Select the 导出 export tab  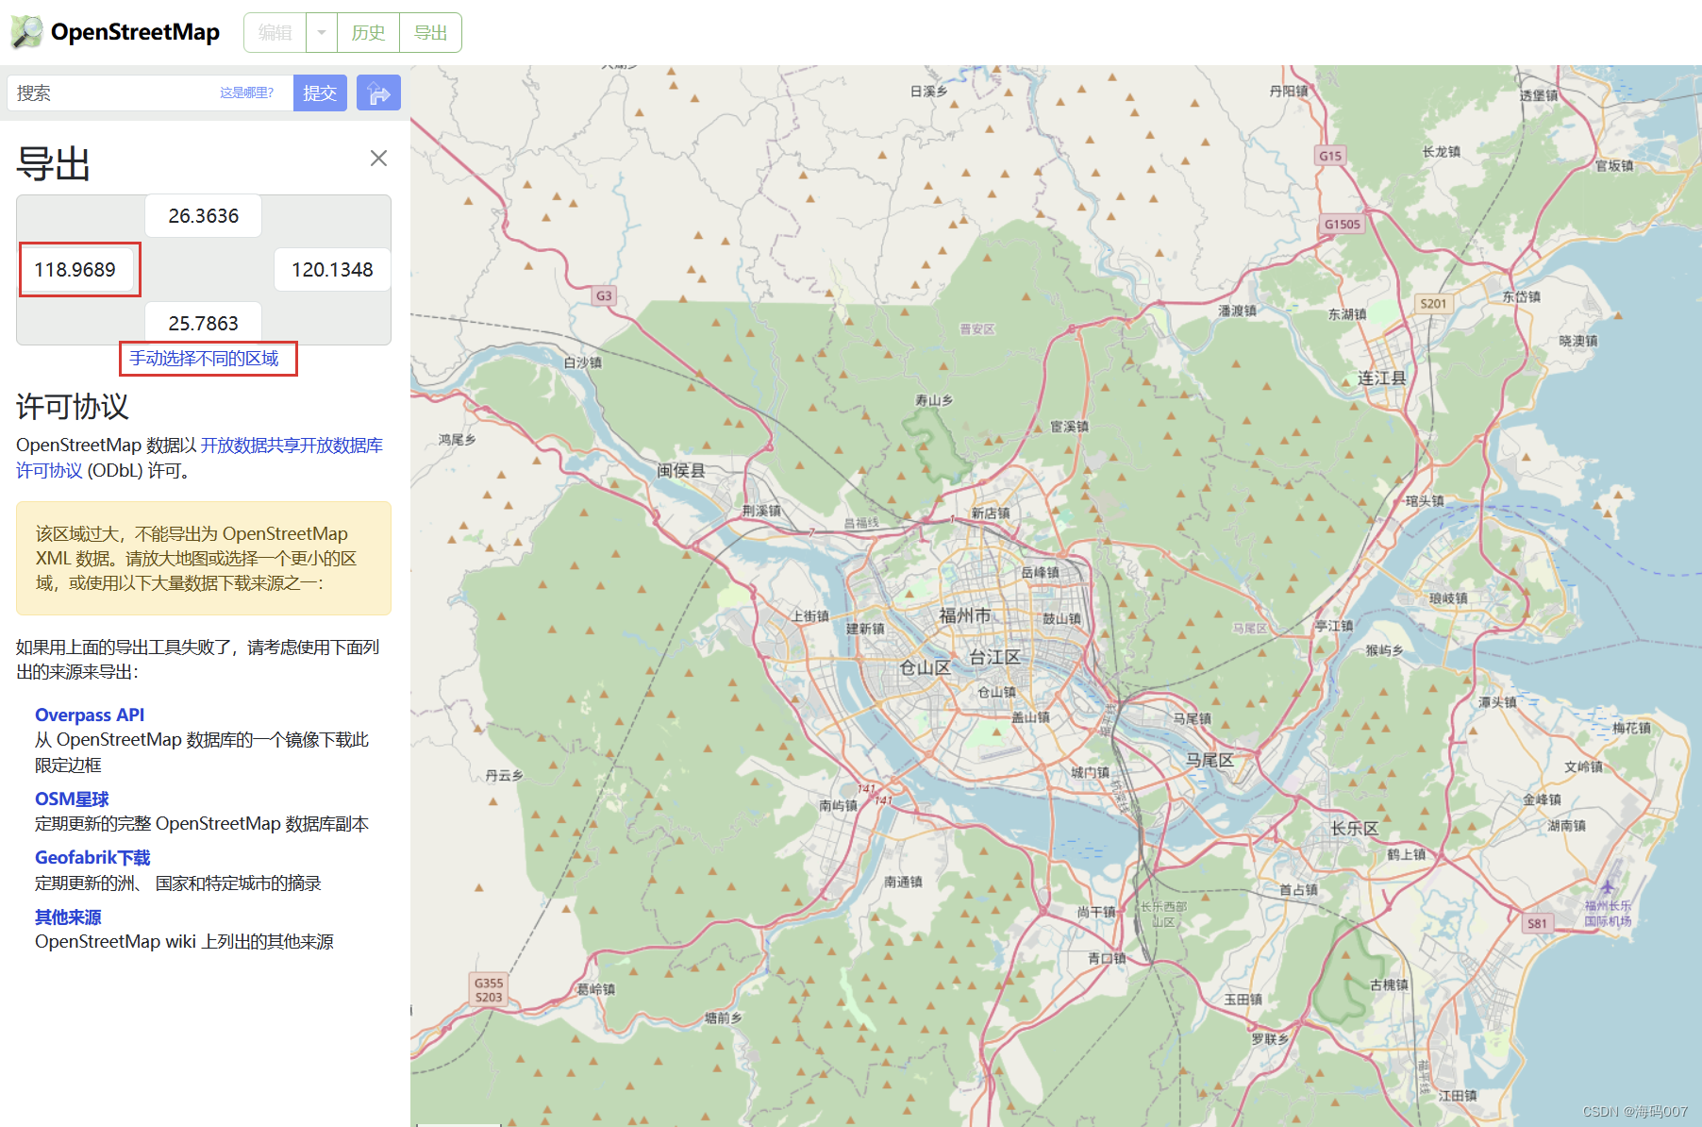coord(430,33)
